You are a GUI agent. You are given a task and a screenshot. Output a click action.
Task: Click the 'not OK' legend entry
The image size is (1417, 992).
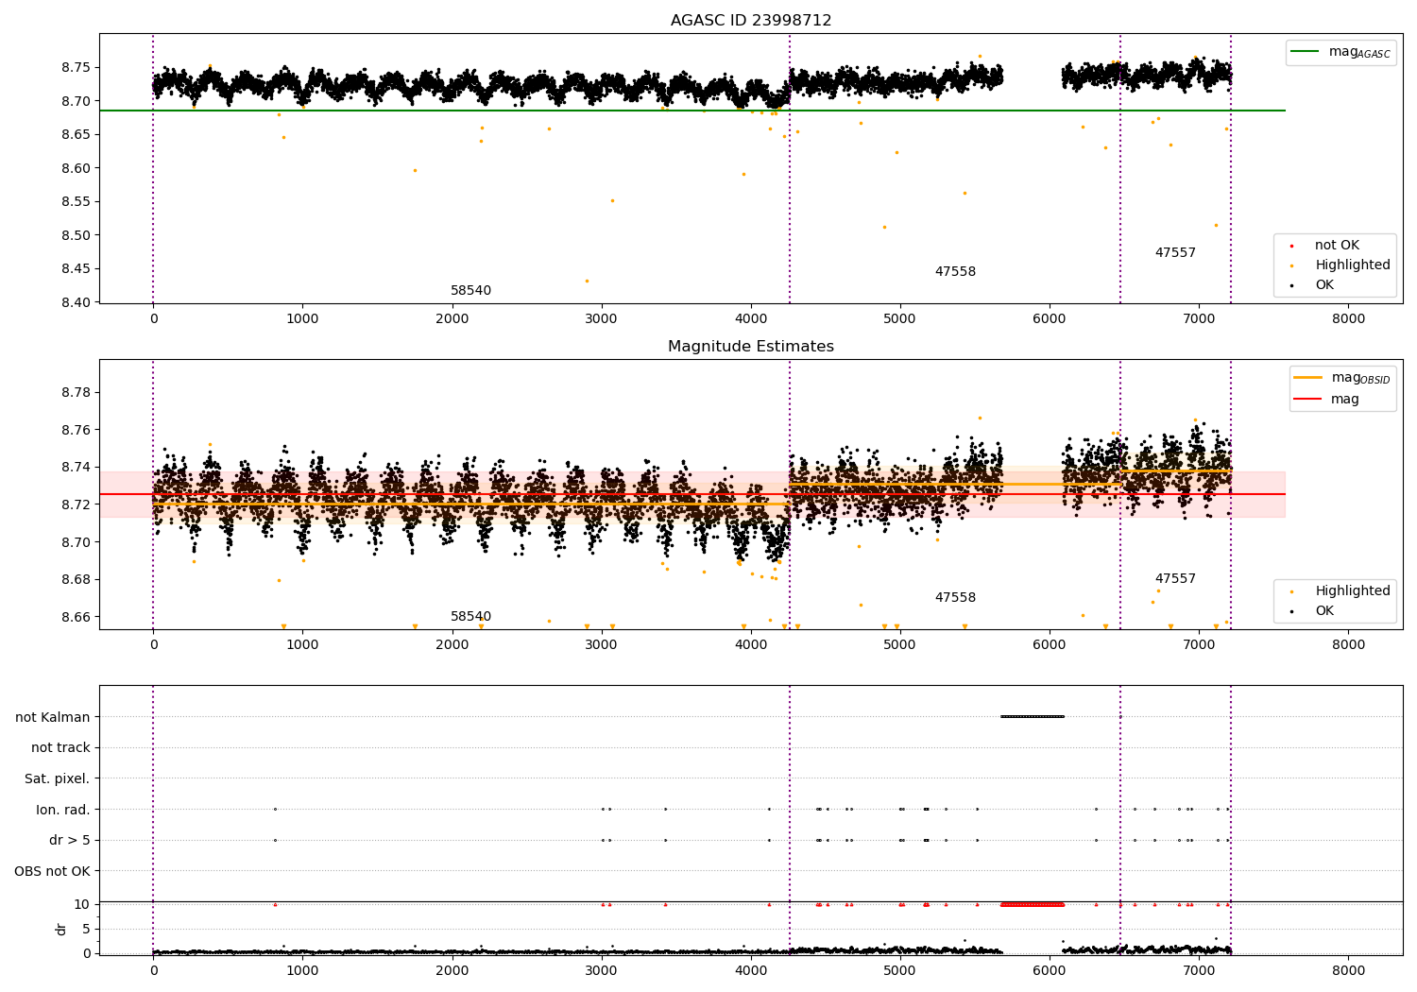coord(1337,246)
